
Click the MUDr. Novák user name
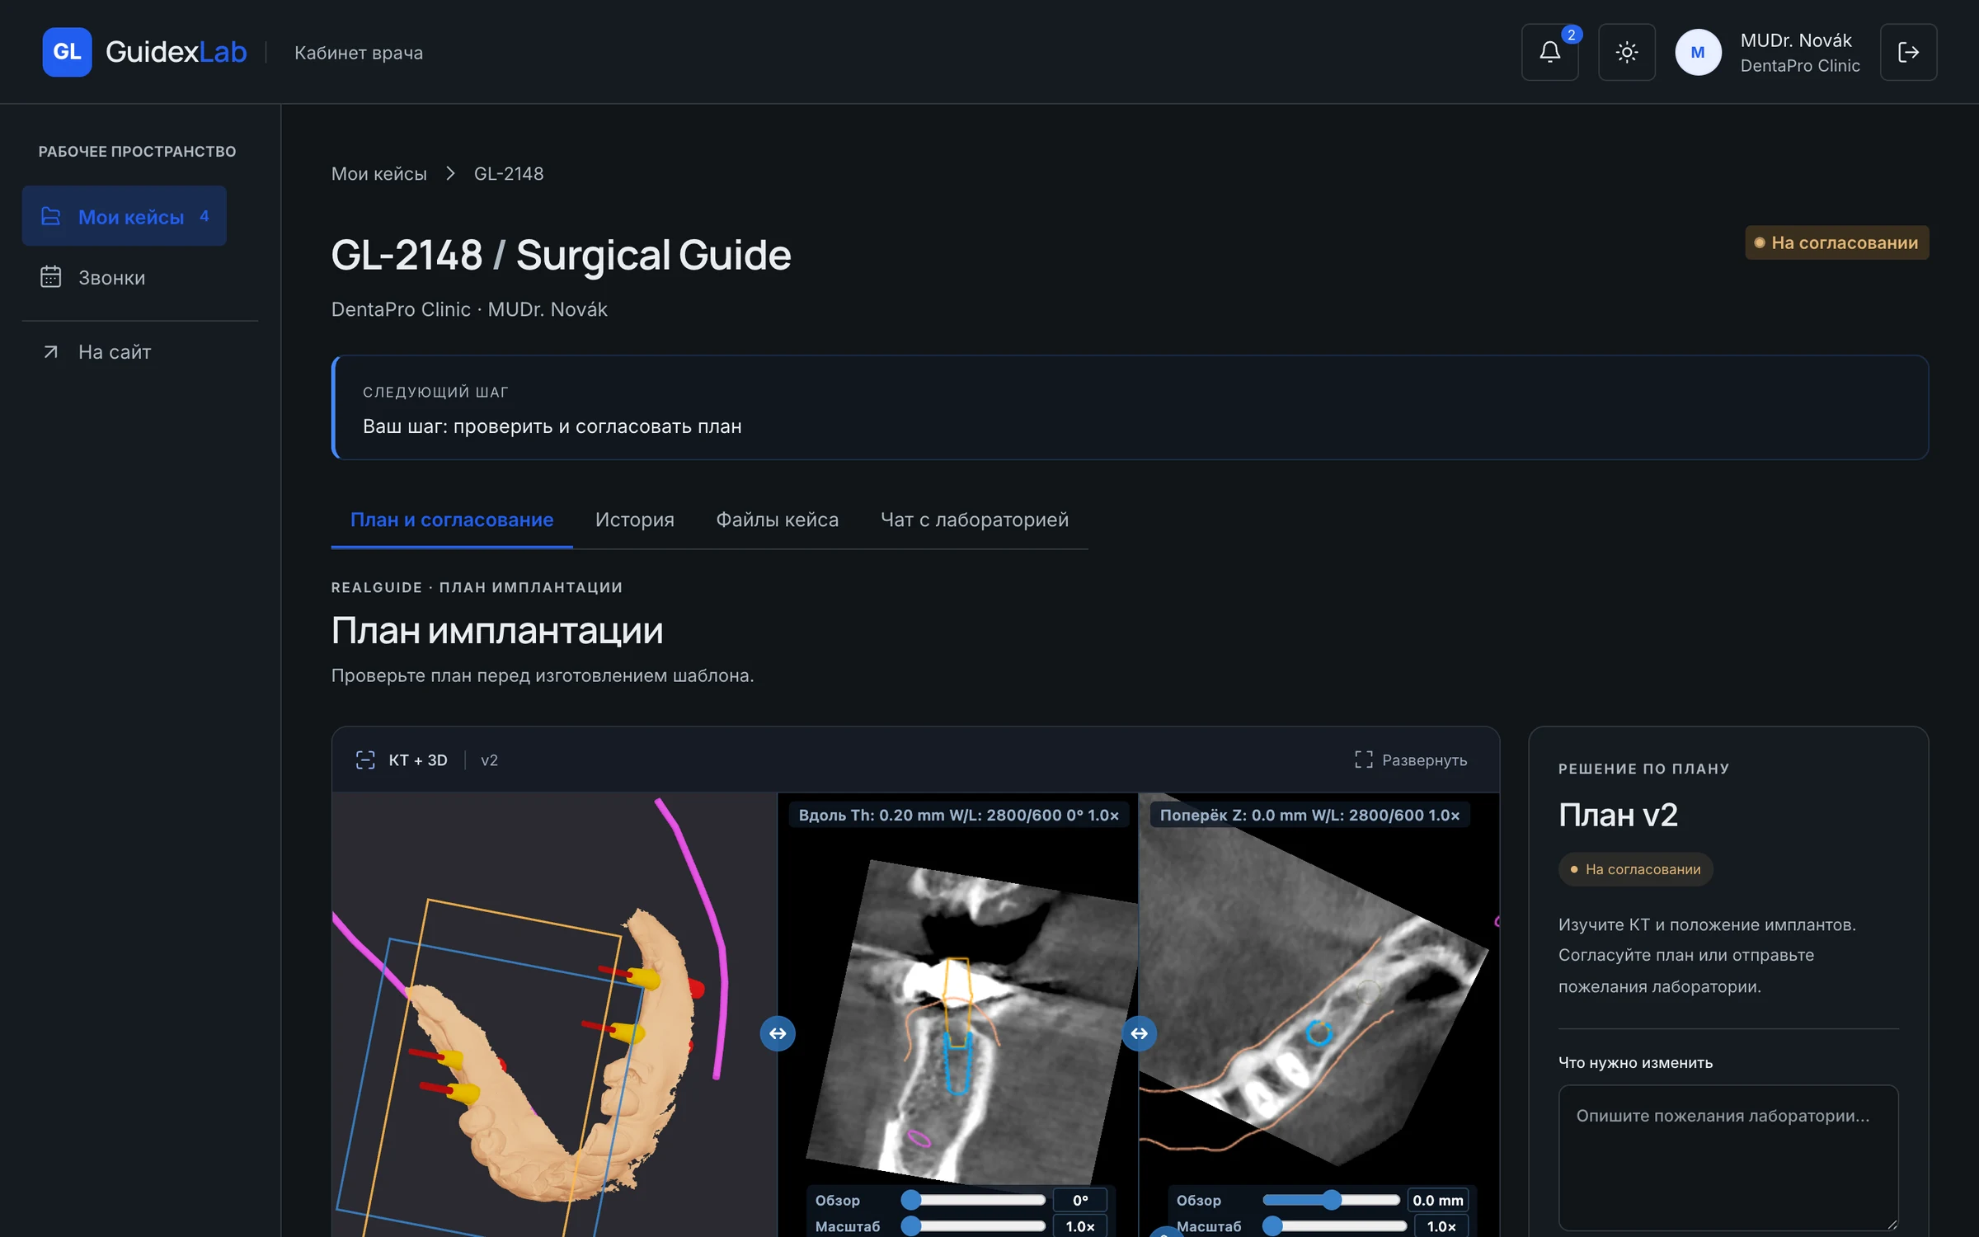[x=1796, y=40]
